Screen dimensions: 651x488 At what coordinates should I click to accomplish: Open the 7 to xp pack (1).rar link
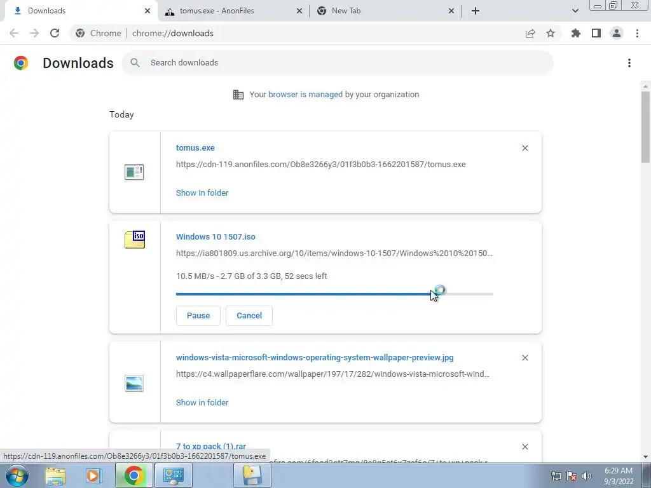click(x=211, y=447)
